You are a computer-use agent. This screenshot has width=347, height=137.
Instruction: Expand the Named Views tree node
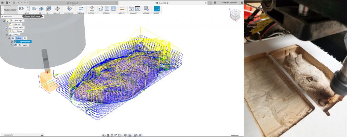(7, 28)
